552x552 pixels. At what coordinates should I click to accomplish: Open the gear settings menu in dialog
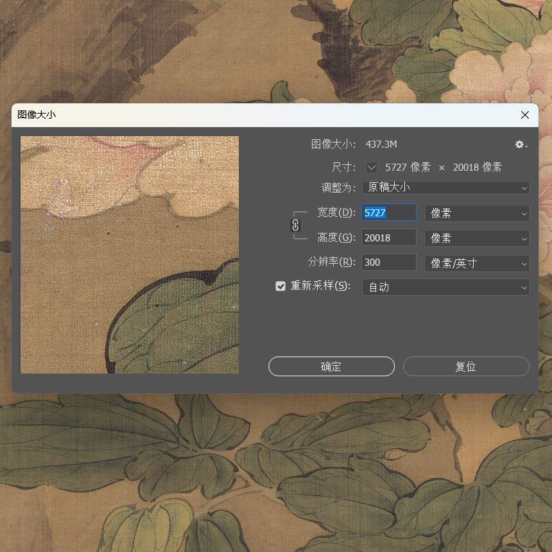(x=521, y=144)
